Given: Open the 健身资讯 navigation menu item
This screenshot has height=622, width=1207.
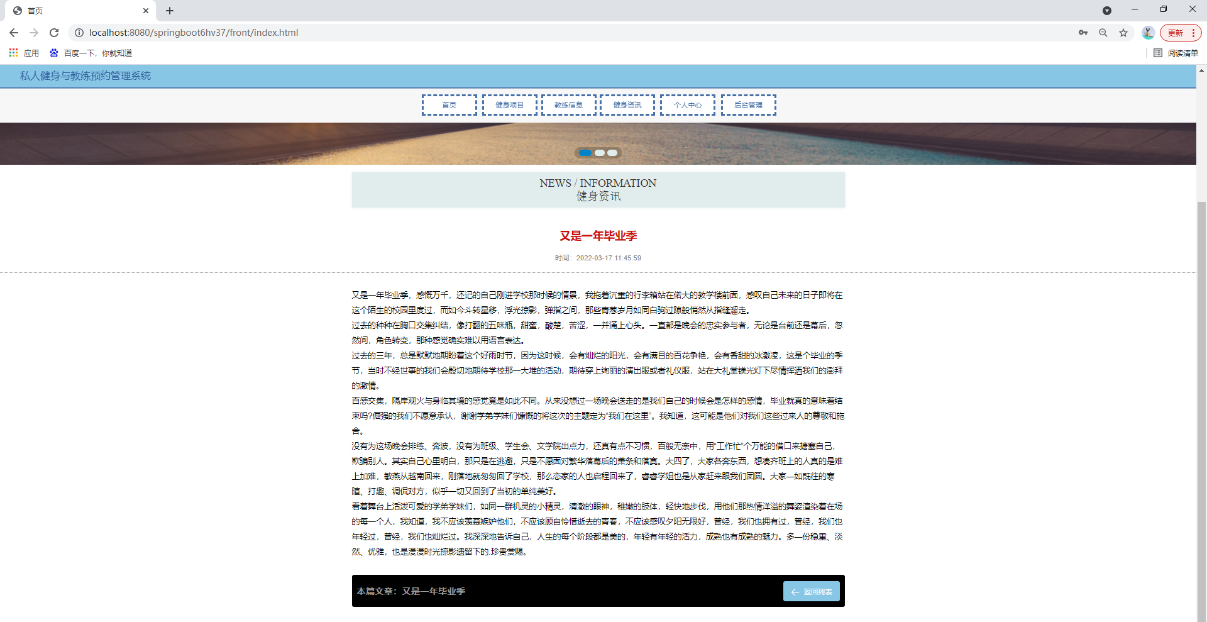Looking at the screenshot, I should (627, 104).
